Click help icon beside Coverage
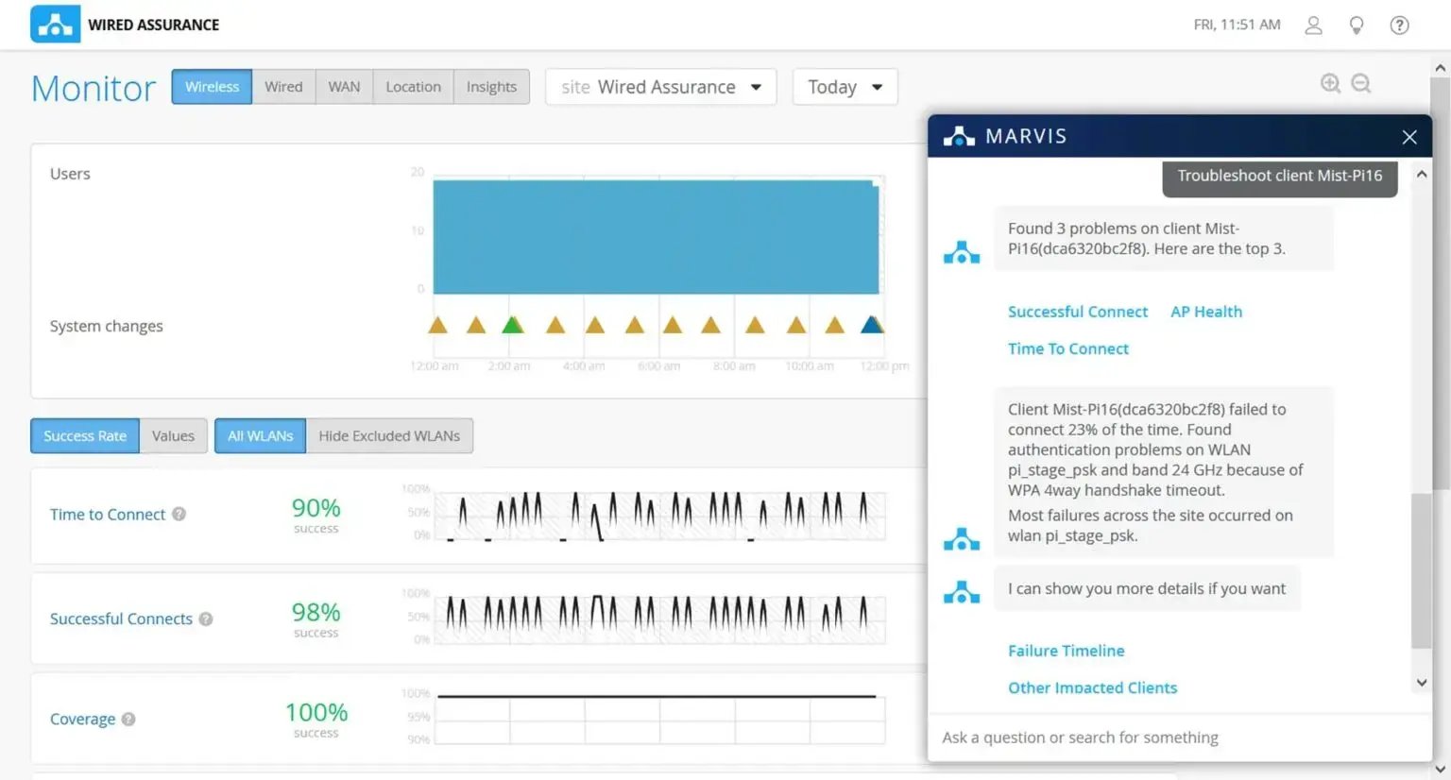The height and width of the screenshot is (780, 1451). pyautogui.click(x=128, y=719)
